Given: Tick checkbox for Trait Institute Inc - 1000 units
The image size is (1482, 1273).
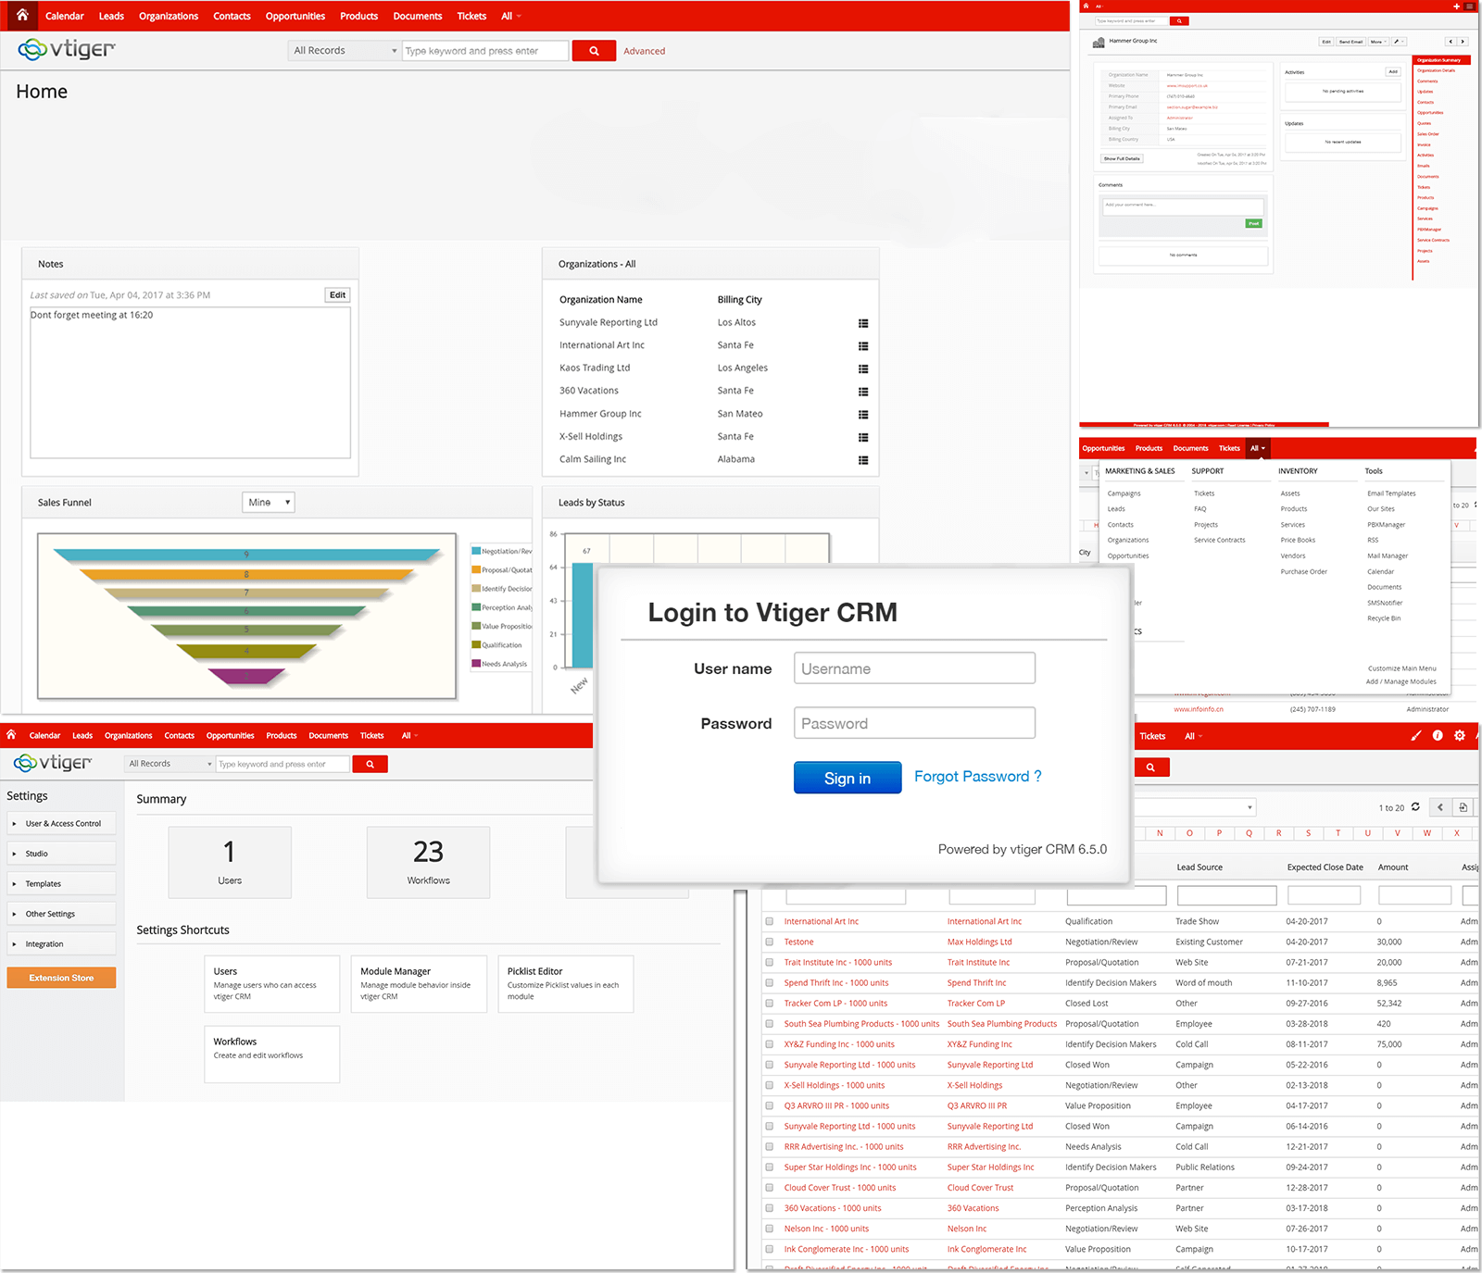Looking at the screenshot, I should tap(769, 962).
